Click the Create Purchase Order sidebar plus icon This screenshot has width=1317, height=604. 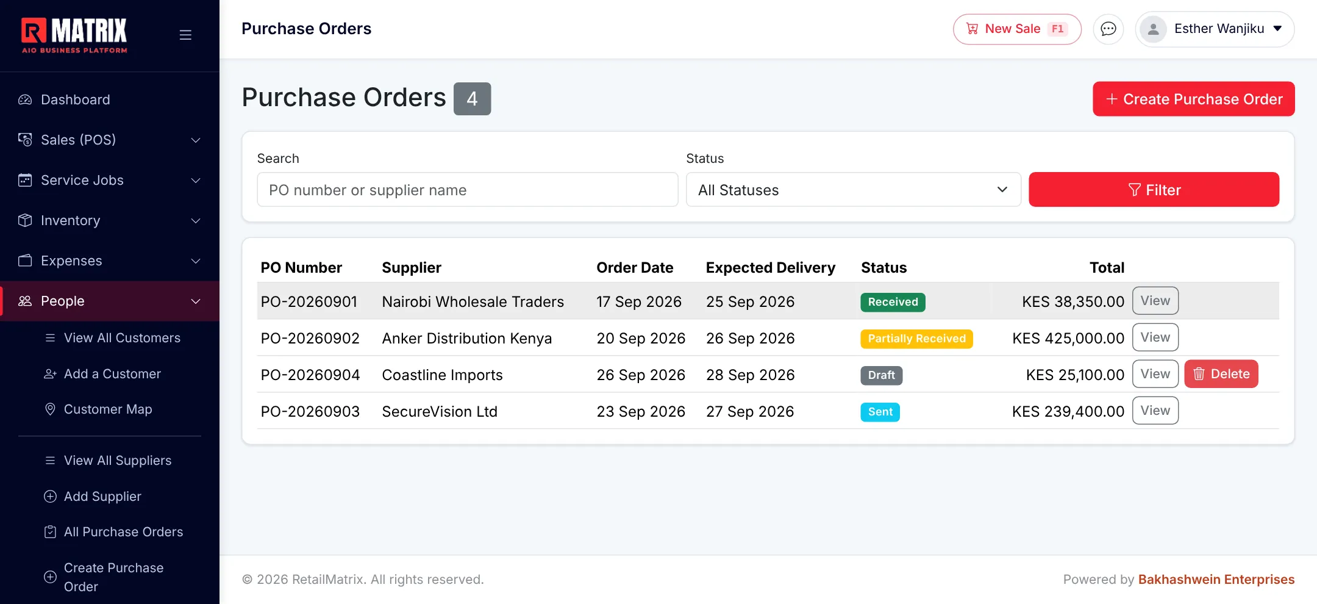point(51,577)
